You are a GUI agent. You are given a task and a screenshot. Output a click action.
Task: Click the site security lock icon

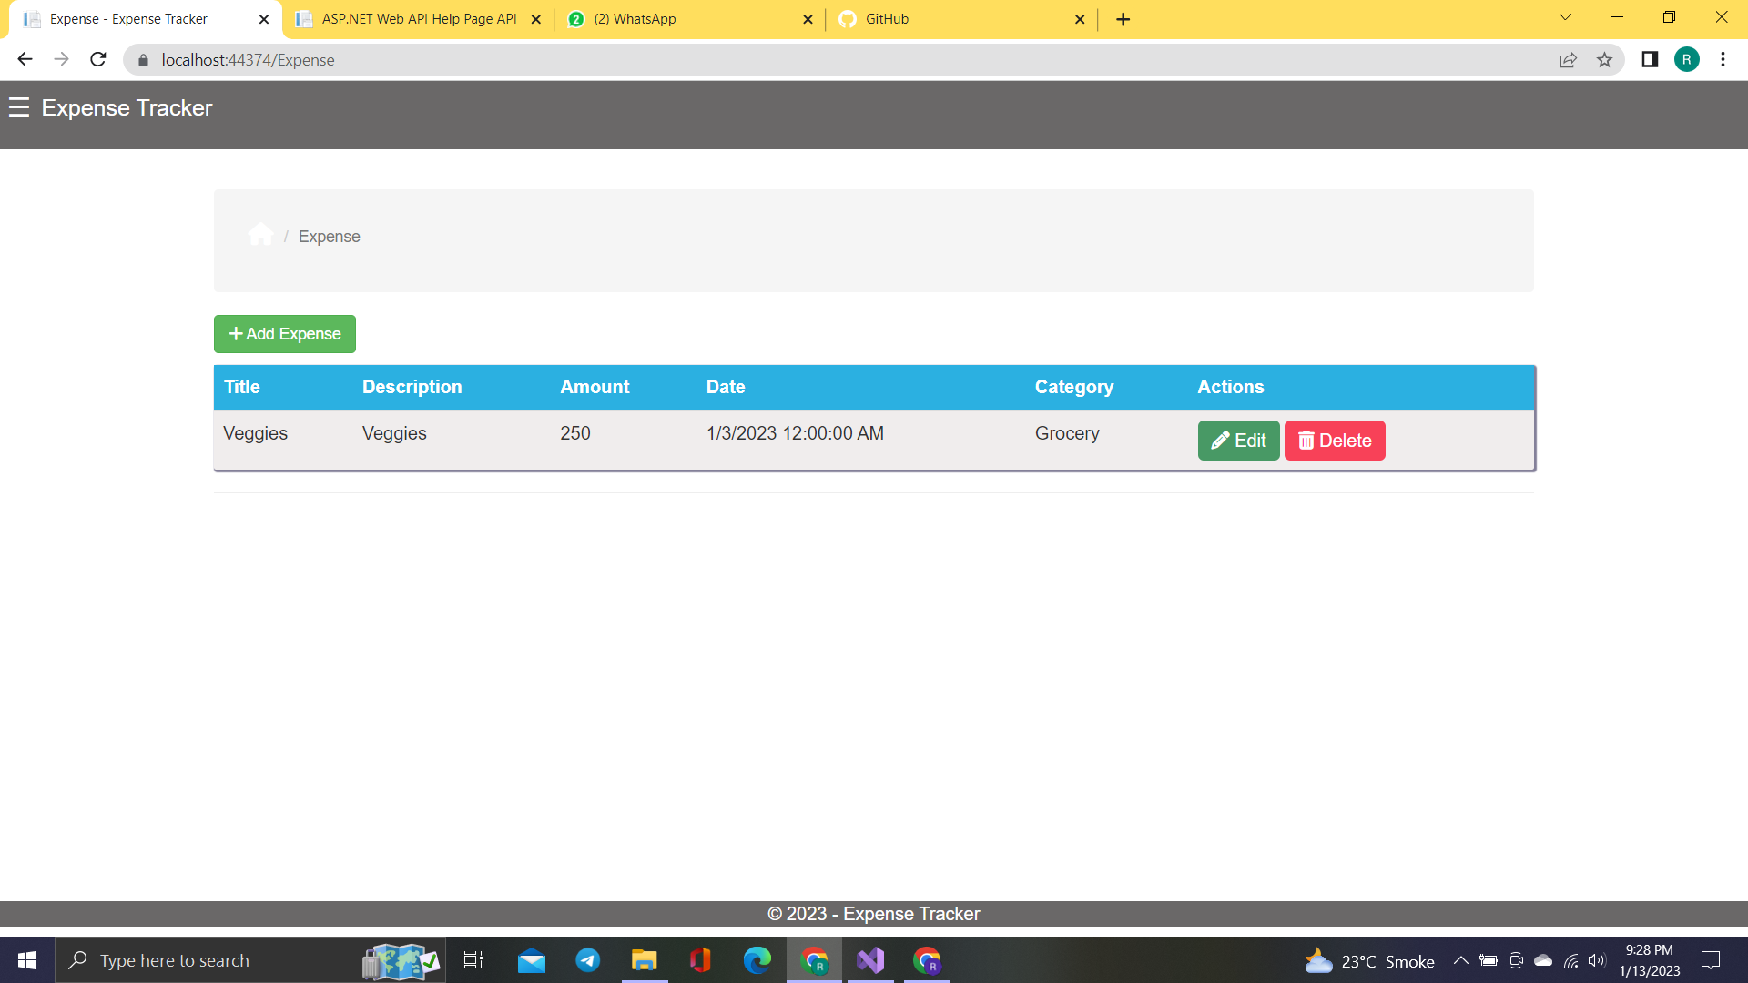143,60
